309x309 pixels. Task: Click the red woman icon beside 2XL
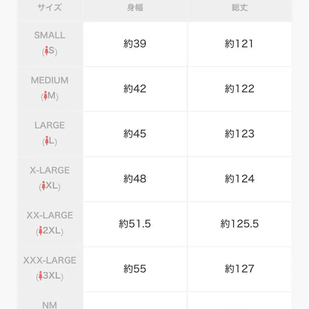(41, 231)
